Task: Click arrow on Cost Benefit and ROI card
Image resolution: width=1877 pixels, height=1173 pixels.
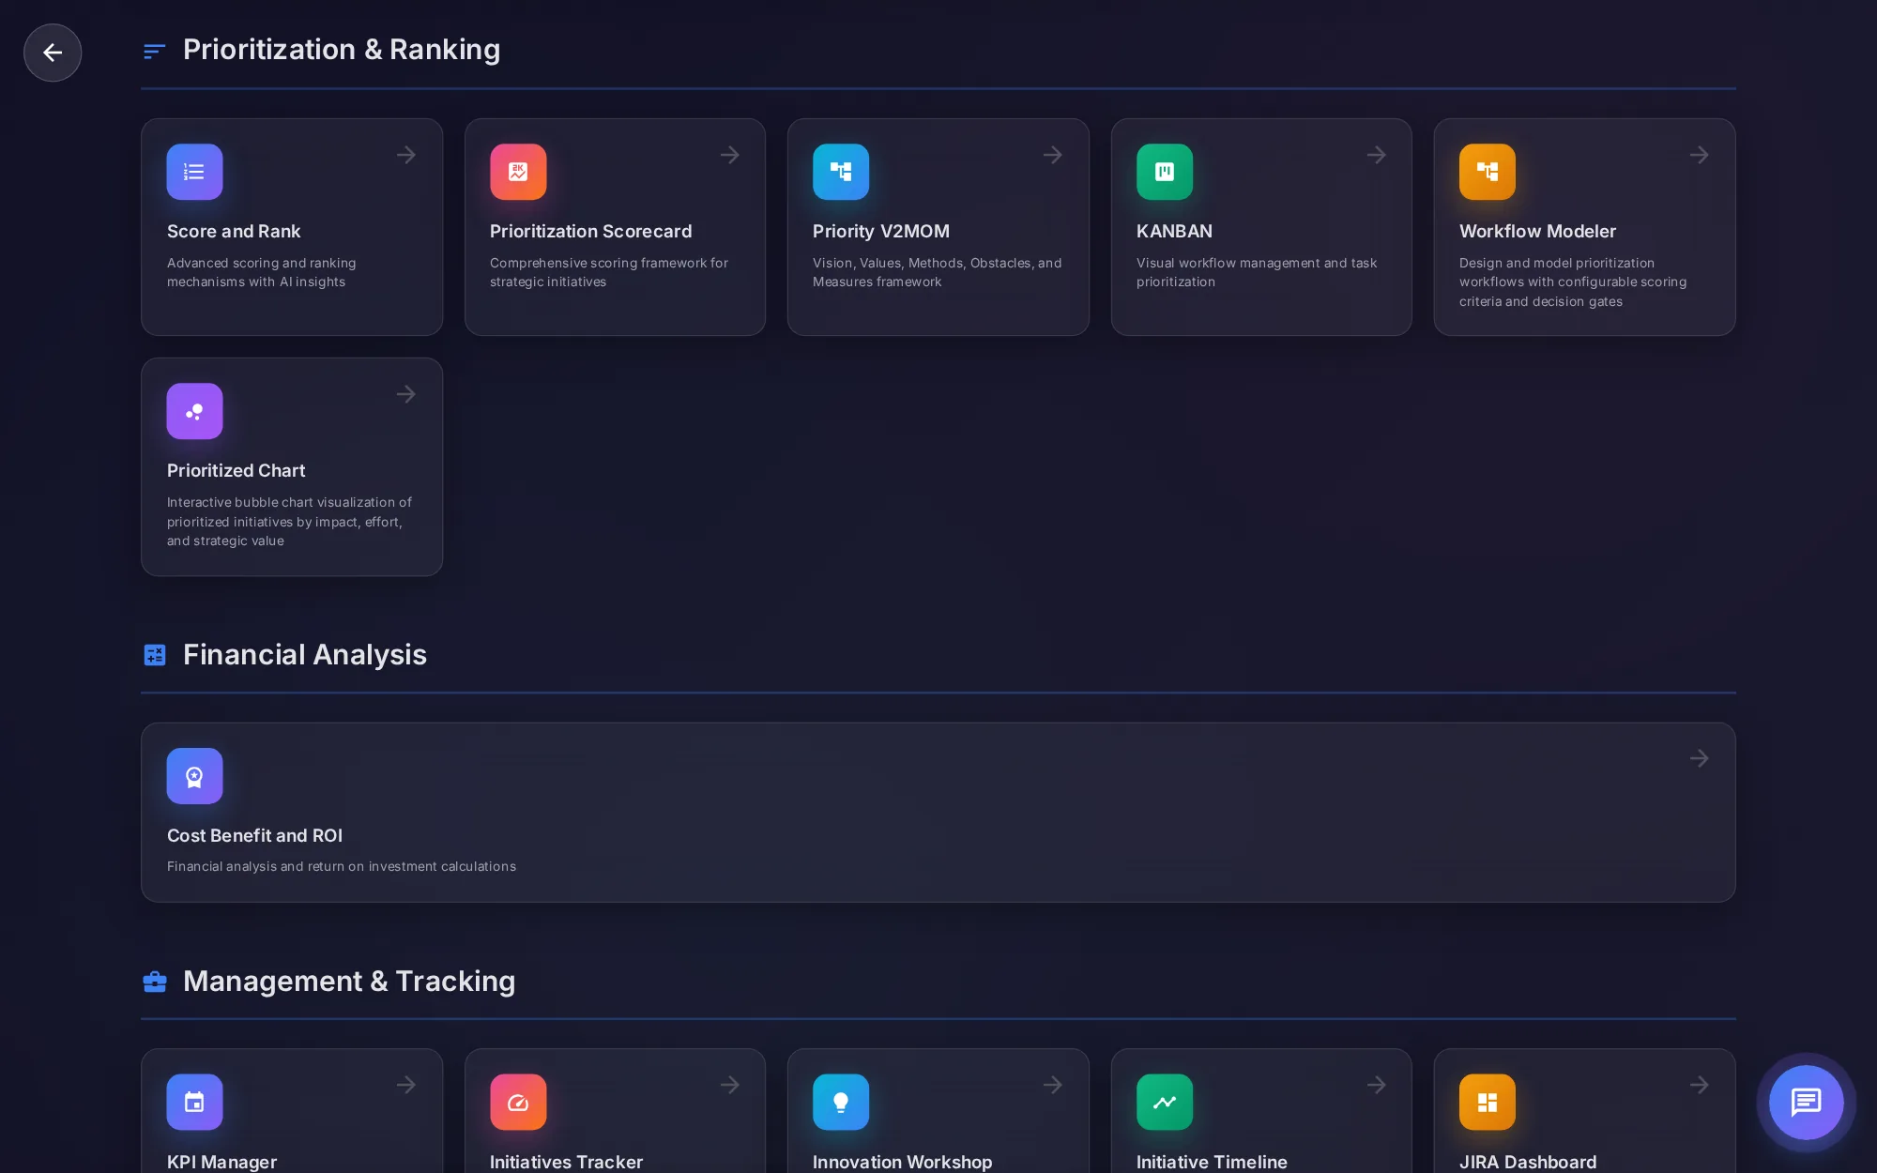Action: click(x=1700, y=758)
